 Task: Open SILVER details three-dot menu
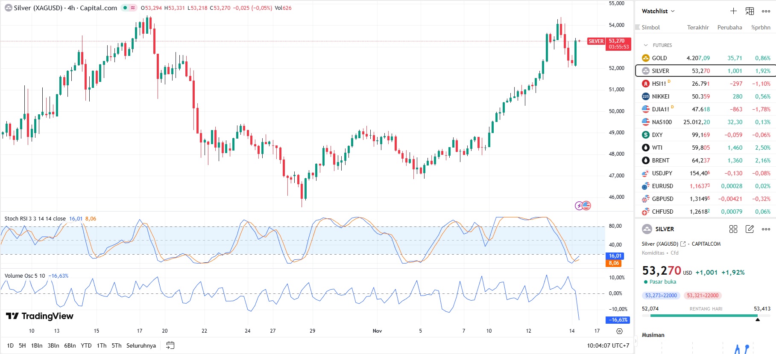coord(766,229)
